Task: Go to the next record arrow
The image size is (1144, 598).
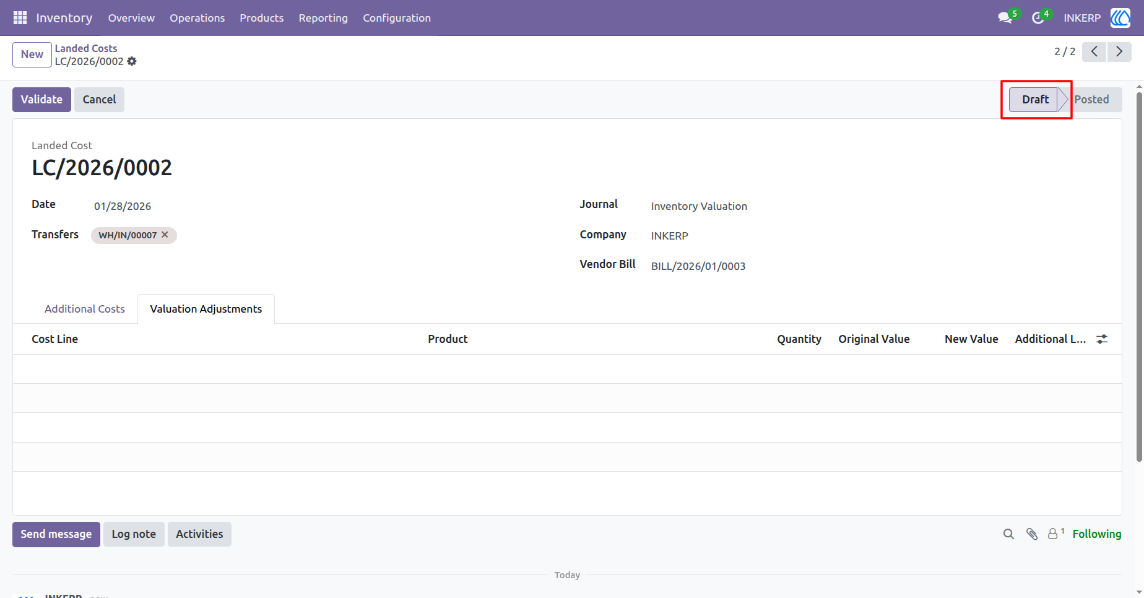Action: [x=1119, y=51]
